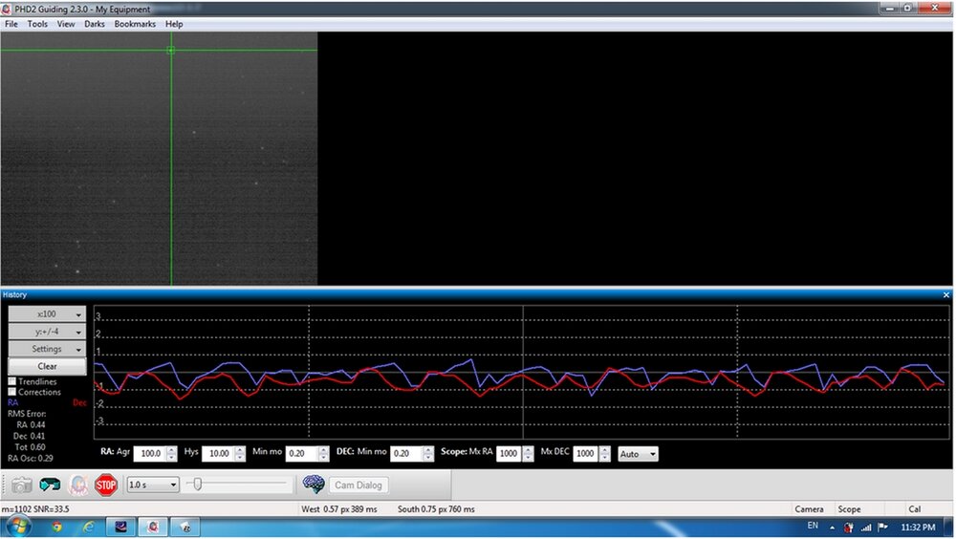The width and height of the screenshot is (956, 539).
Task: Click the begin guiding target icon
Action: pos(78,485)
